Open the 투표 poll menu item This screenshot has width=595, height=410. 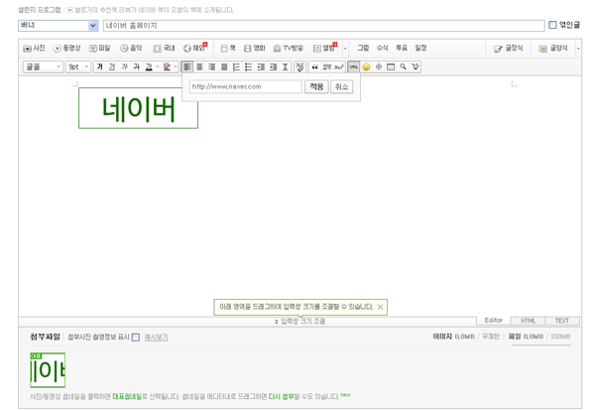pyautogui.click(x=402, y=48)
